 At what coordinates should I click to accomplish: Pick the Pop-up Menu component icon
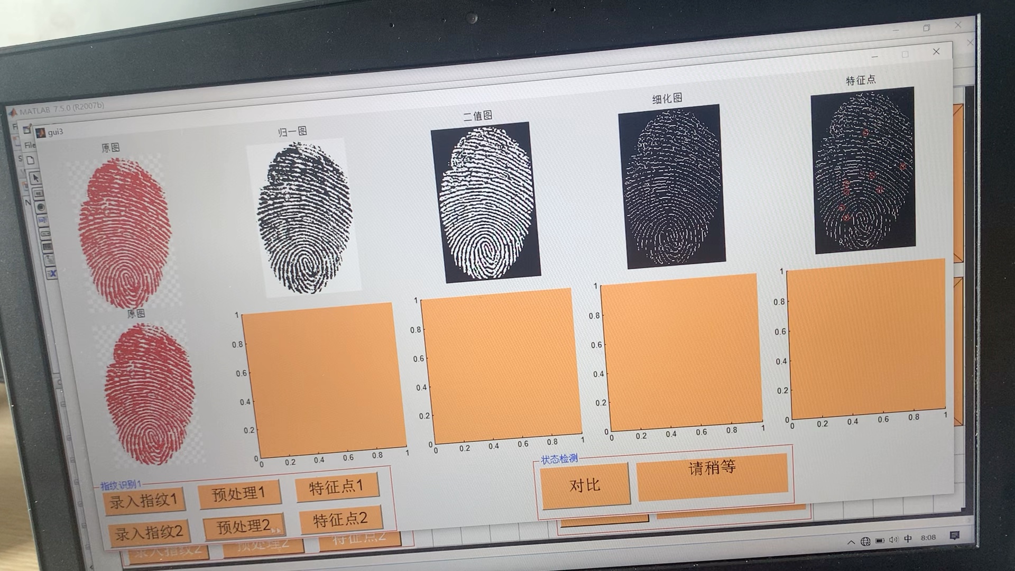pos(45,234)
